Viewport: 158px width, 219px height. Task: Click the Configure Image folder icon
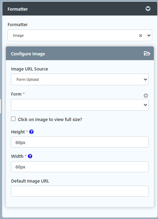(147, 53)
